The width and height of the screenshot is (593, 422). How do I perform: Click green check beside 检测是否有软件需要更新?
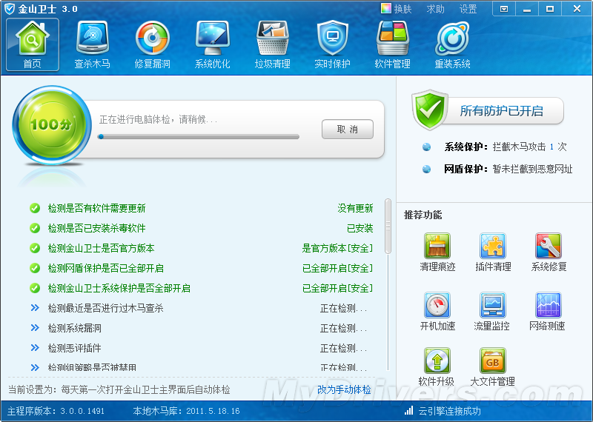(35, 208)
